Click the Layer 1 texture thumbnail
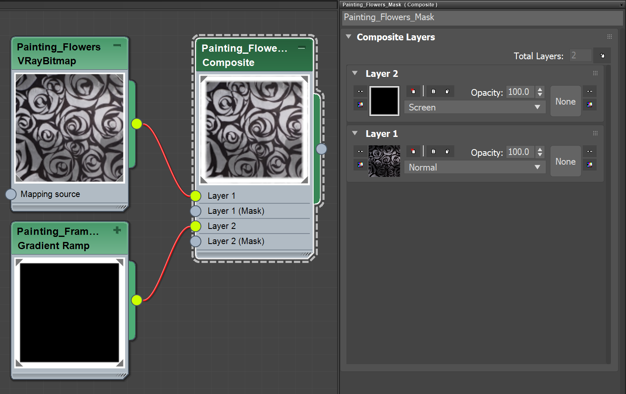The height and width of the screenshot is (394, 626). click(384, 161)
